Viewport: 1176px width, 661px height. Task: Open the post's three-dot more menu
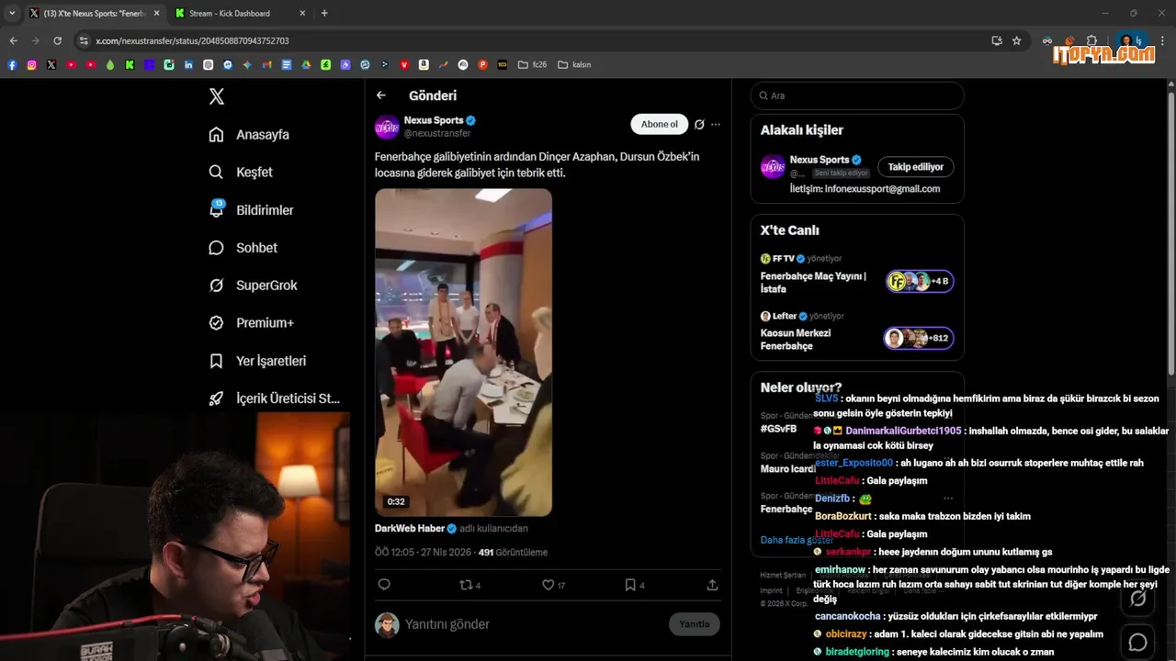[x=716, y=124]
